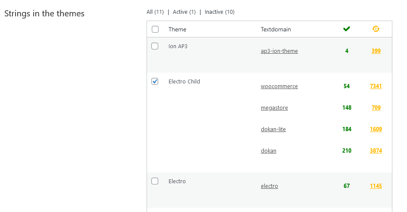The width and height of the screenshot is (407, 212).
Task: Open the electro textdomain link
Action: [x=269, y=186]
